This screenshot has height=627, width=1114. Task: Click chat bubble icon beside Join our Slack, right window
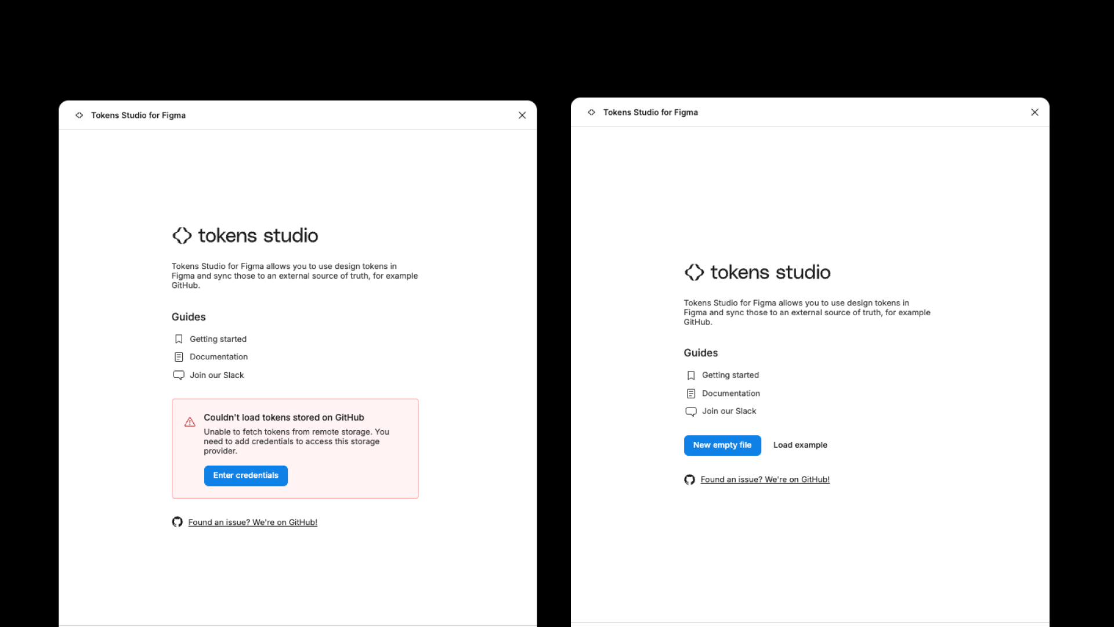click(691, 412)
